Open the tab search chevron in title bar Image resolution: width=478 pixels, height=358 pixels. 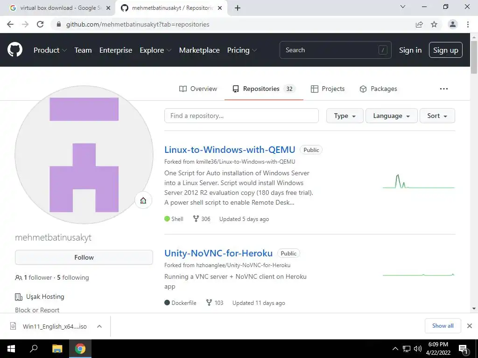tap(403, 7)
